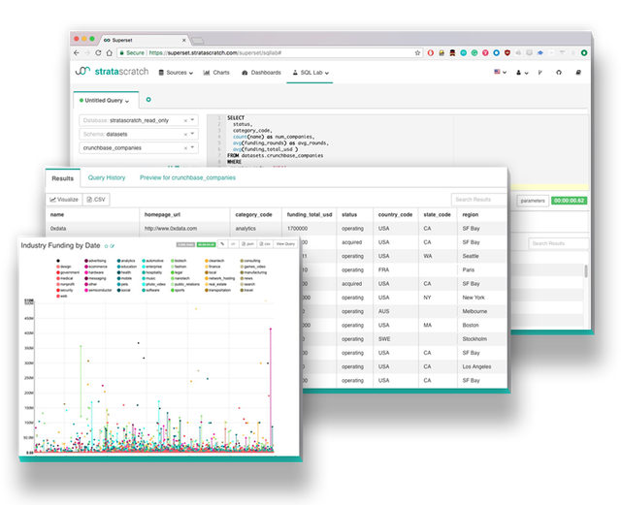The height and width of the screenshot is (505, 621).
Task: Open Preview for crunchbase_companies tab
Action: pyautogui.click(x=187, y=177)
